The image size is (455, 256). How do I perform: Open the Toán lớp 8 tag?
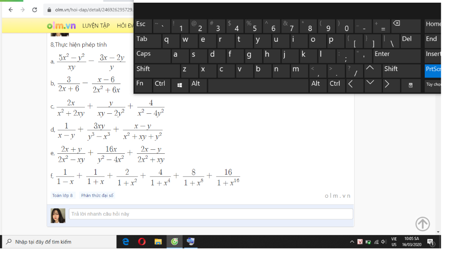click(62, 196)
